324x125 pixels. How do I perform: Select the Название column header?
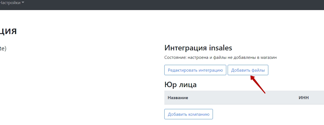[178, 98]
